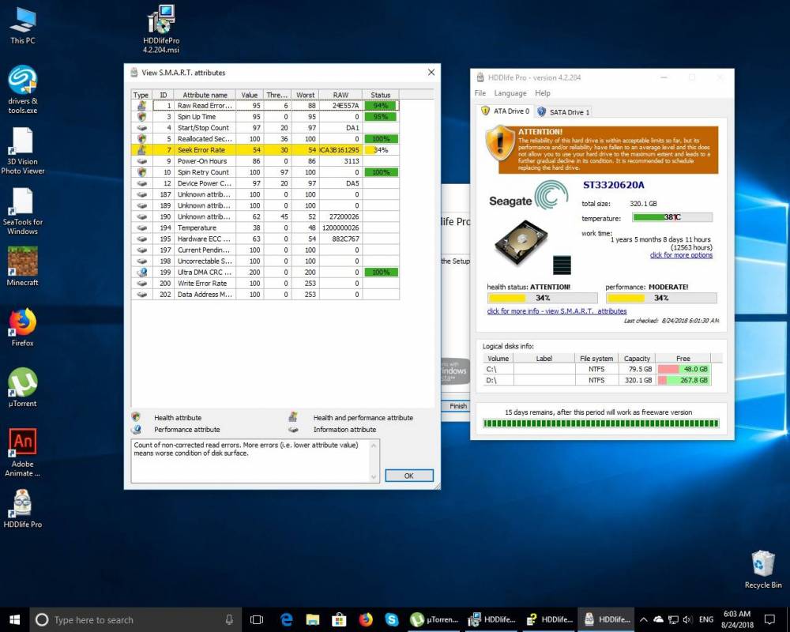Click the volume icon in system tray
This screenshot has height=632, width=790.
click(x=687, y=619)
